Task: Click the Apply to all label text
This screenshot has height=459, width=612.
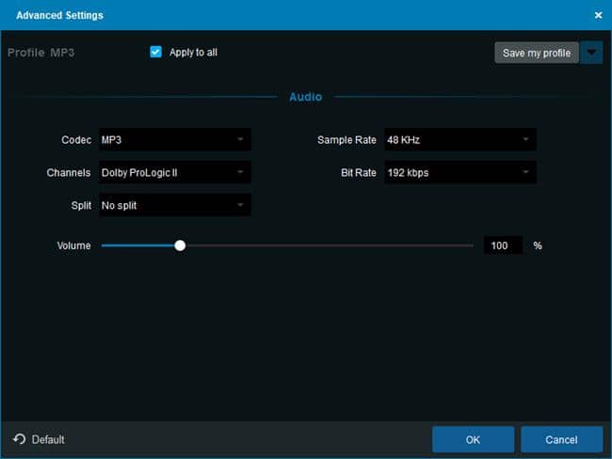Action: pos(193,53)
